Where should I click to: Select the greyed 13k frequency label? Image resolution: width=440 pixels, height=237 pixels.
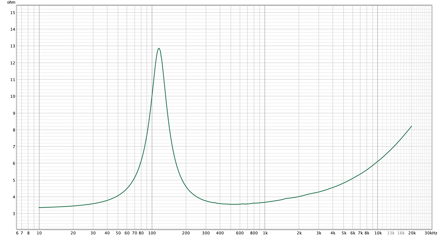tap(391, 233)
